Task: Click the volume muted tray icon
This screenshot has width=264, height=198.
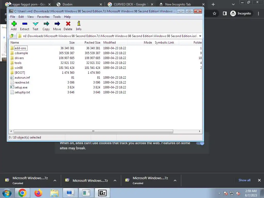Action: [238, 193]
